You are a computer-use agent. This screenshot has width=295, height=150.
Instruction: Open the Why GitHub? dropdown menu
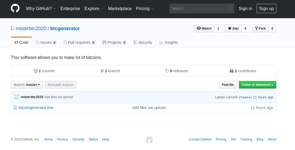(x=41, y=8)
